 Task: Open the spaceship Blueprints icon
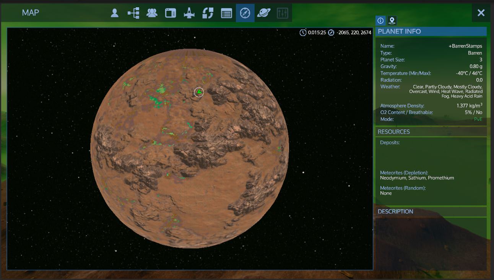pos(189,13)
